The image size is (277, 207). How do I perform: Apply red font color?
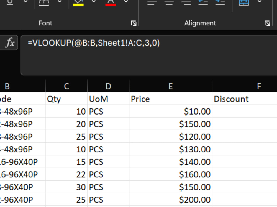pos(111,3)
